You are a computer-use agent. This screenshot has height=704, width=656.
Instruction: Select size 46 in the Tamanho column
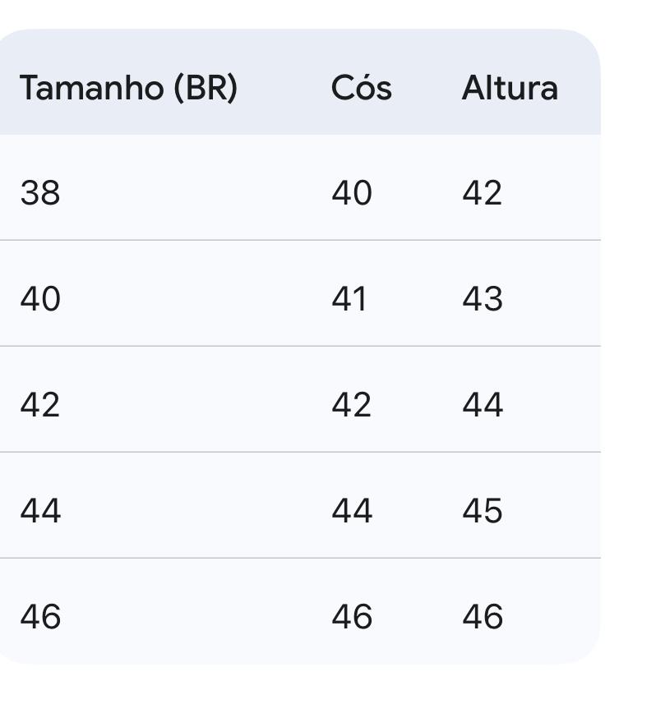click(x=40, y=617)
